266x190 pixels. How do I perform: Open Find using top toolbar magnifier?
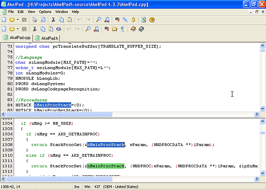click(x=98, y=20)
